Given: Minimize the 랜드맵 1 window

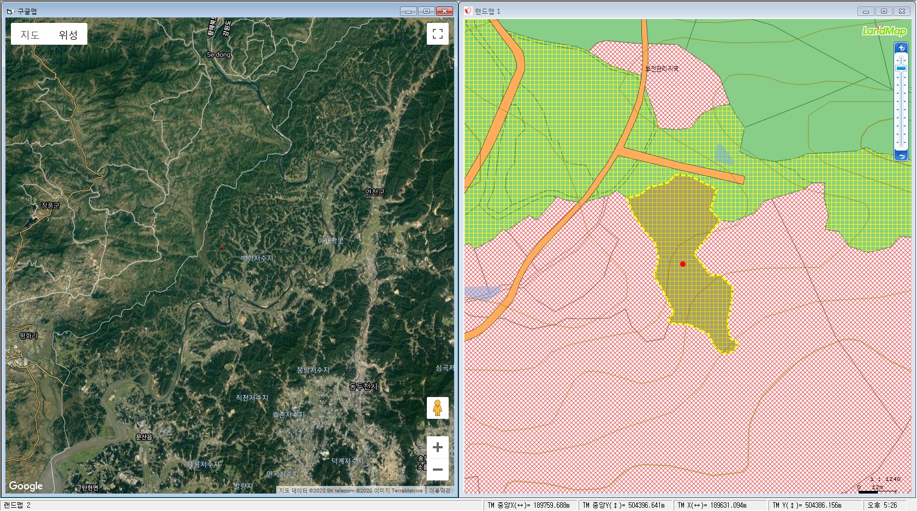Looking at the screenshot, I should [866, 11].
